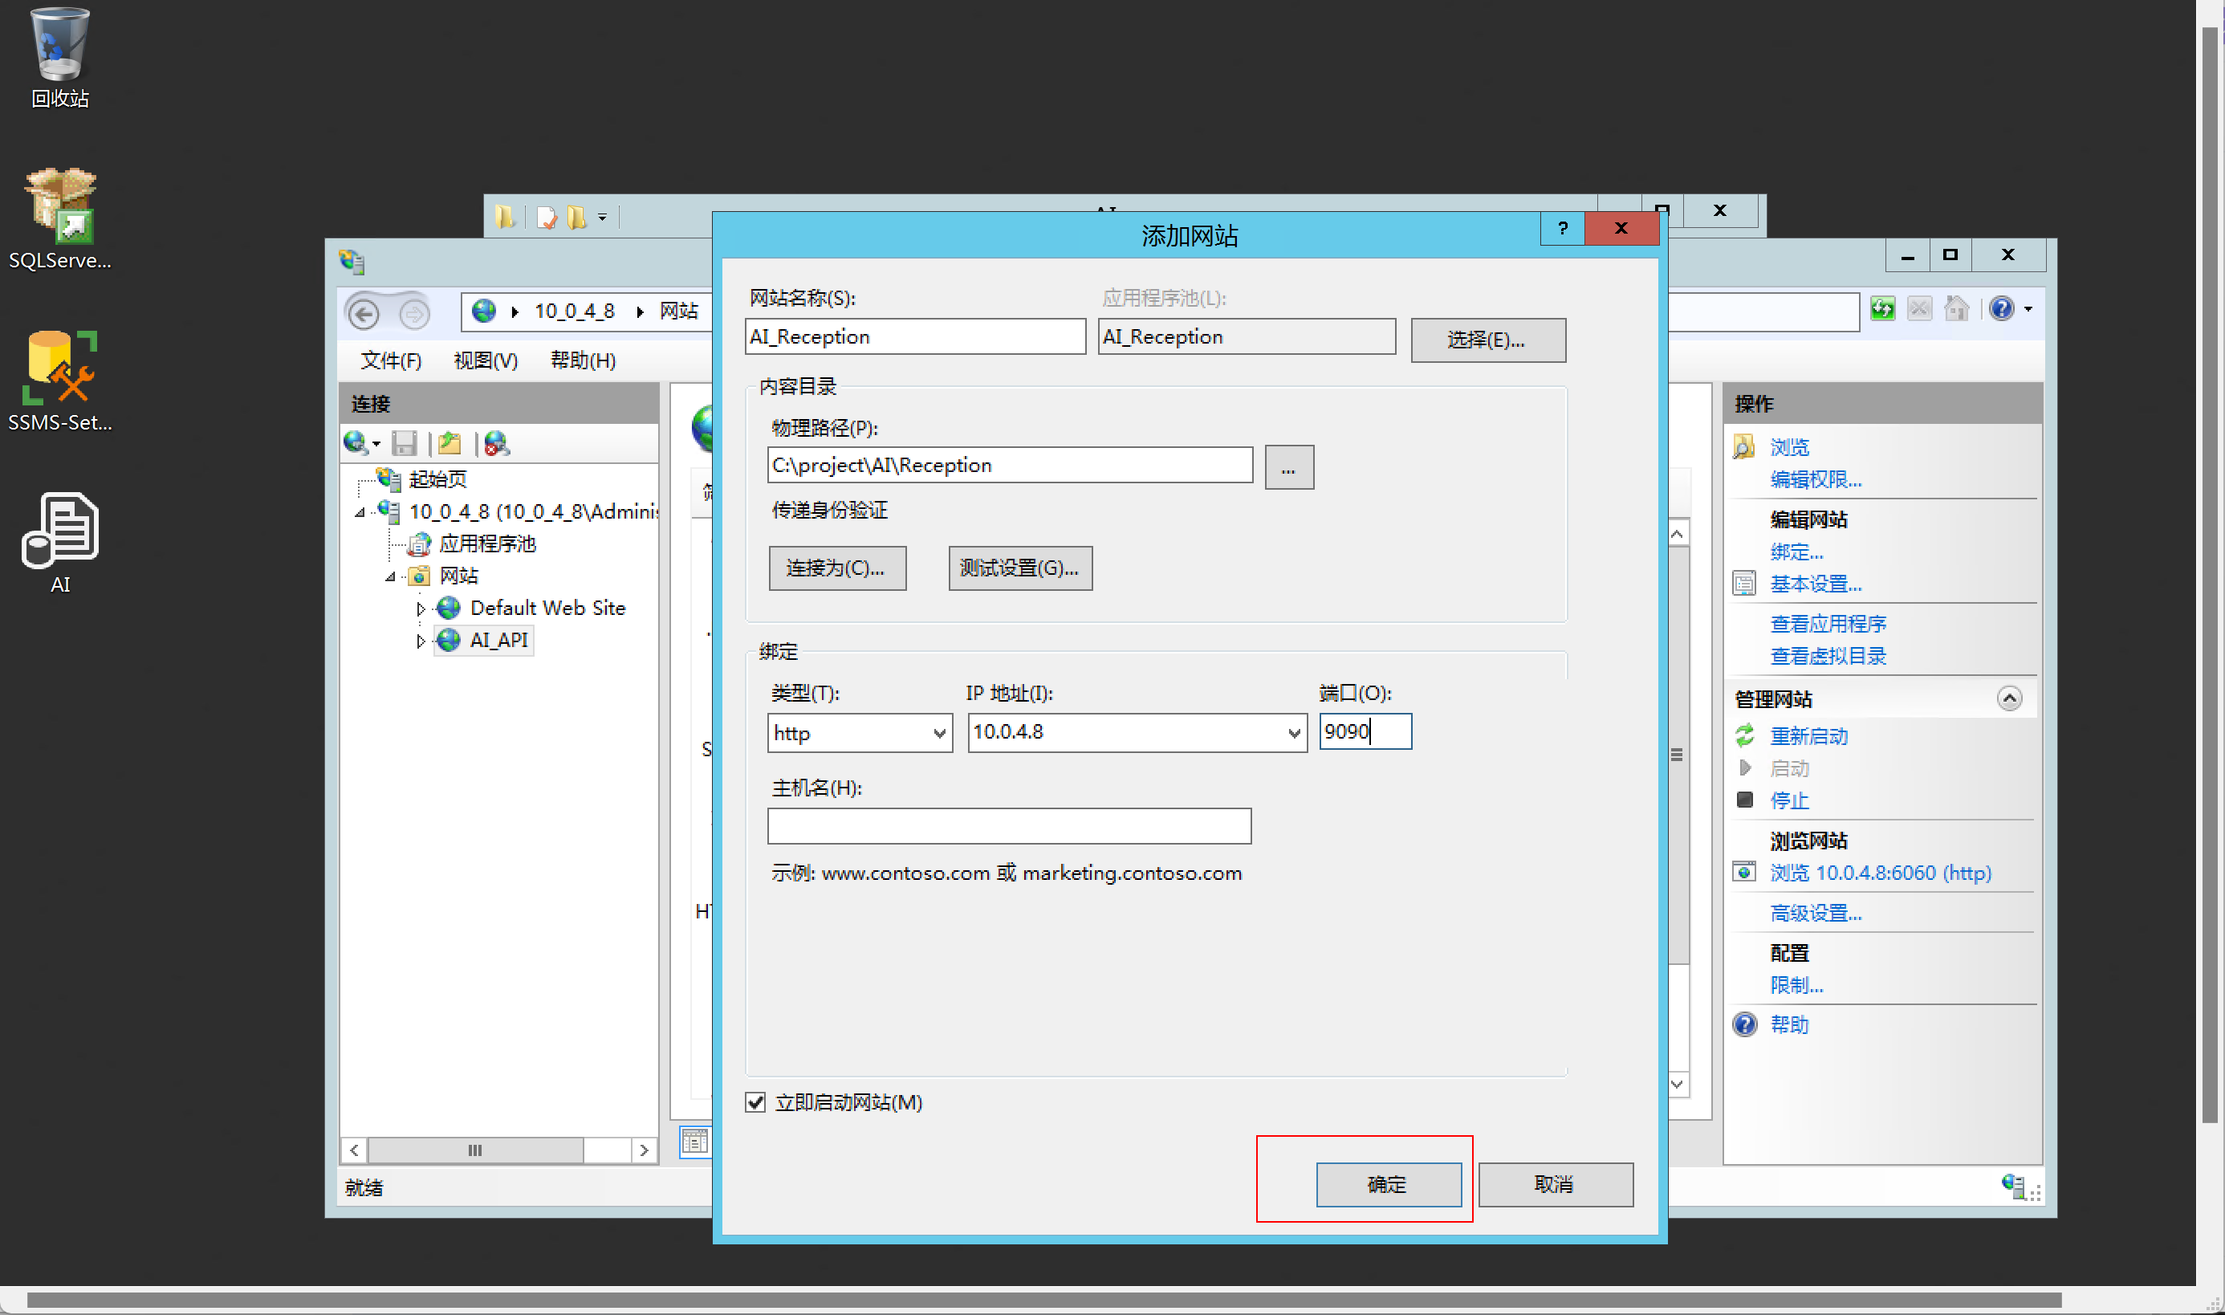This screenshot has width=2225, height=1315.
Task: Collapse the Sites tree node arrow
Action: click(391, 576)
